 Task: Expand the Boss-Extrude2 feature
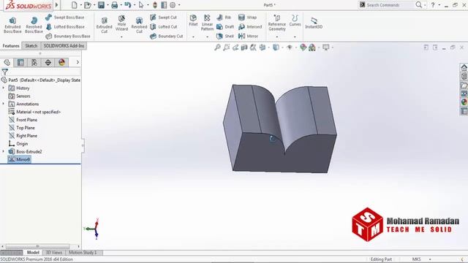[x=4, y=151]
